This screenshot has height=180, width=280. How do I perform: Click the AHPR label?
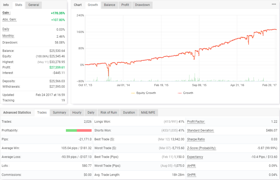[x=191, y=166]
